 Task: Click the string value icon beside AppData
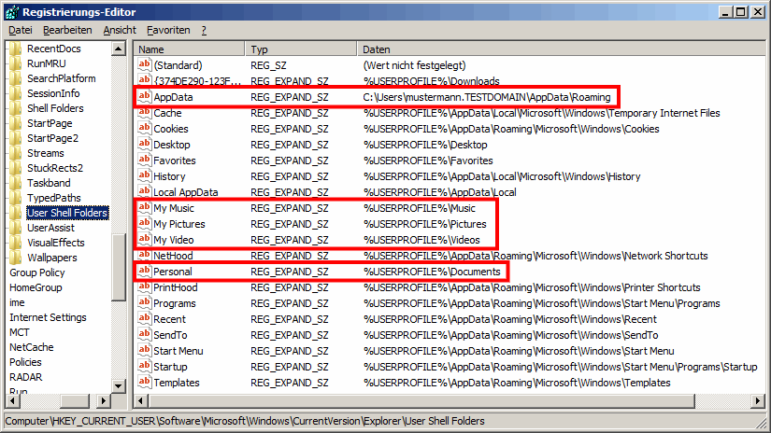[144, 97]
